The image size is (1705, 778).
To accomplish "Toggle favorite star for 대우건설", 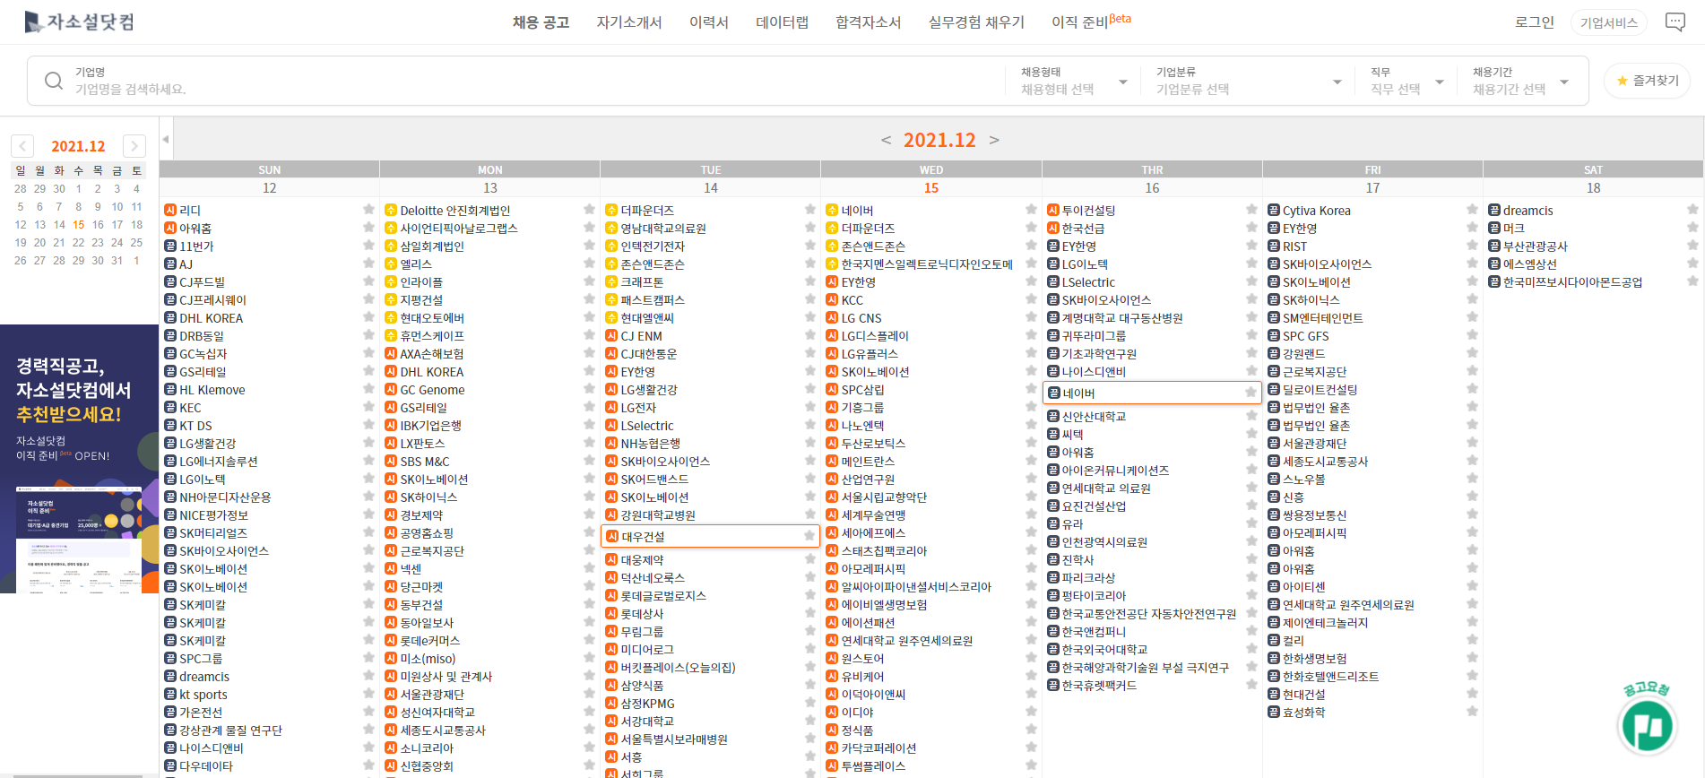I will [809, 535].
